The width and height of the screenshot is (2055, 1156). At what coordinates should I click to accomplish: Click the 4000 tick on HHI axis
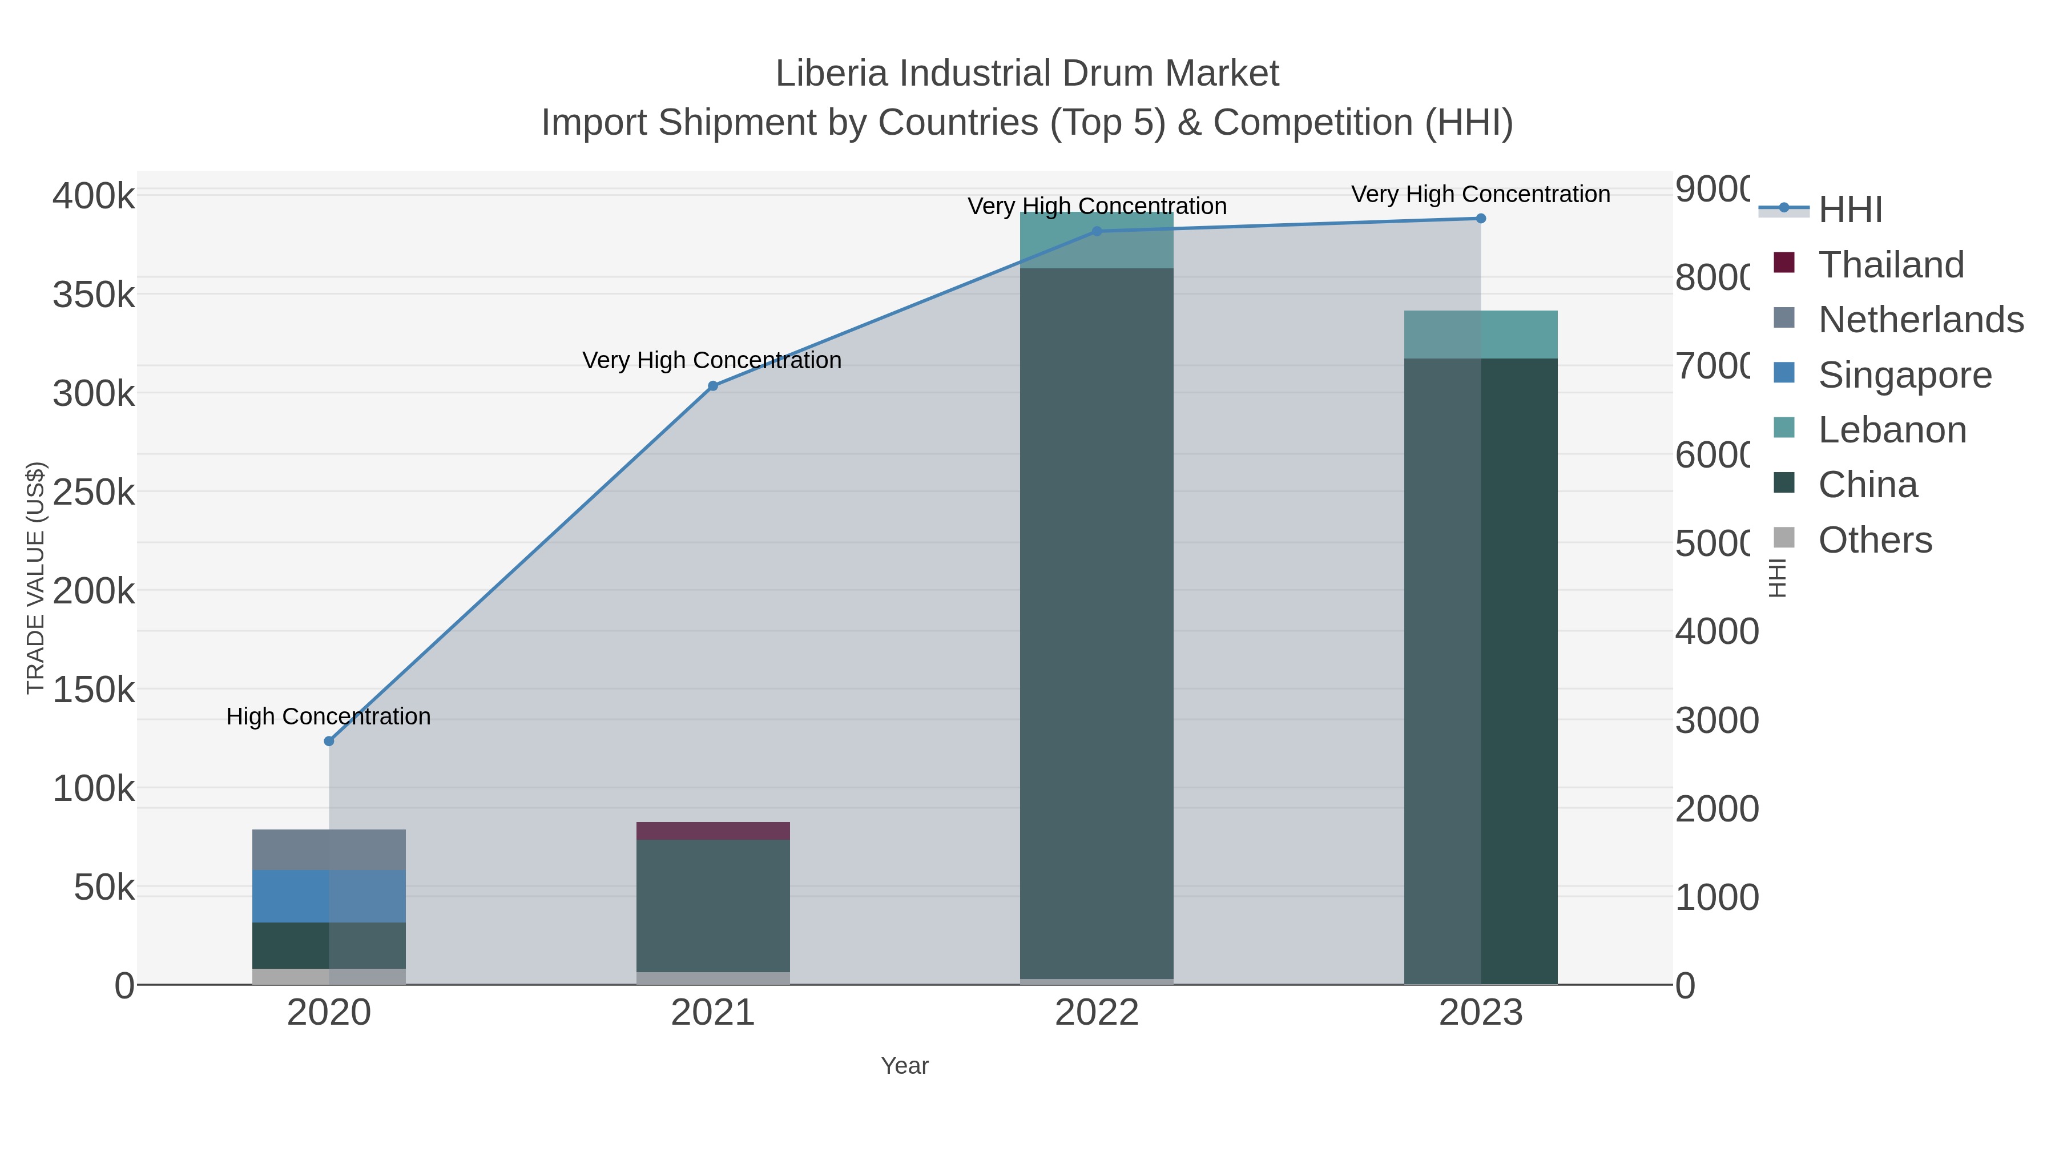(x=1716, y=632)
